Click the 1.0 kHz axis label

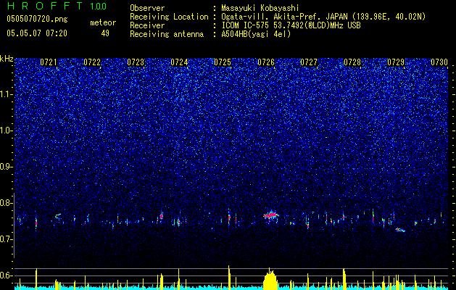pyautogui.click(x=7, y=130)
